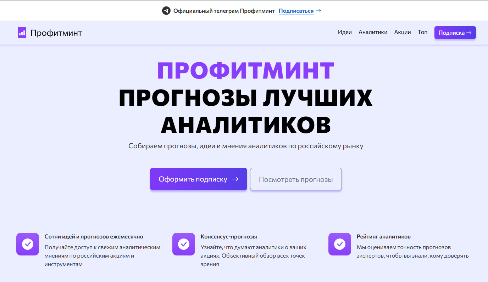Screen dimensions: 488x282
Task: Click description Узнайте, что думают аналитики
Action: (254, 256)
